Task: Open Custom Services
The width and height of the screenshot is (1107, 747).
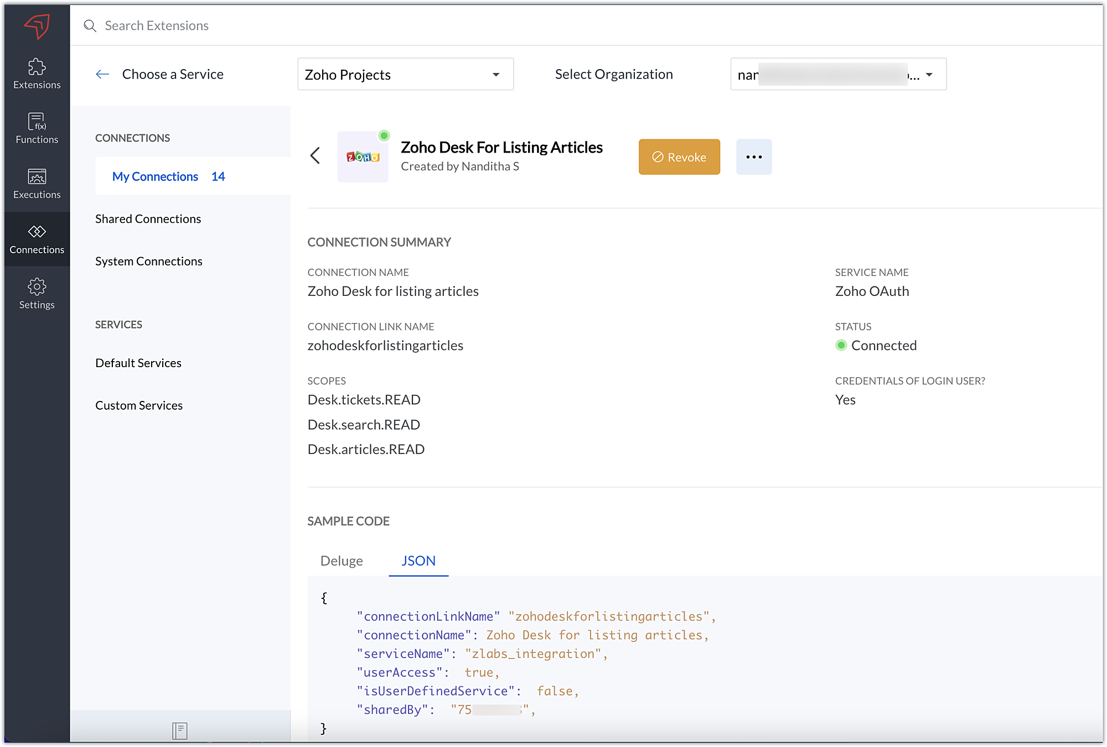Action: click(139, 405)
